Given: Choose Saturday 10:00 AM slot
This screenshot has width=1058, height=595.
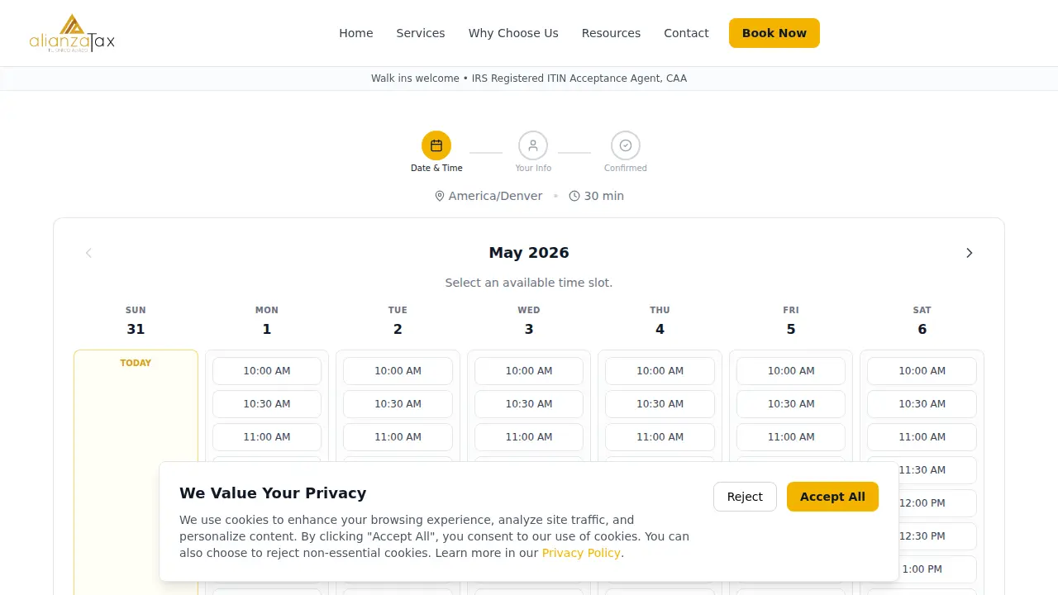Looking at the screenshot, I should 922,371.
